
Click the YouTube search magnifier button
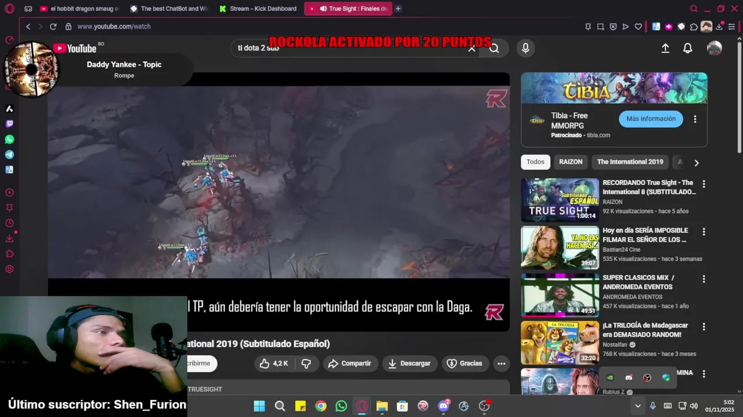[494, 48]
